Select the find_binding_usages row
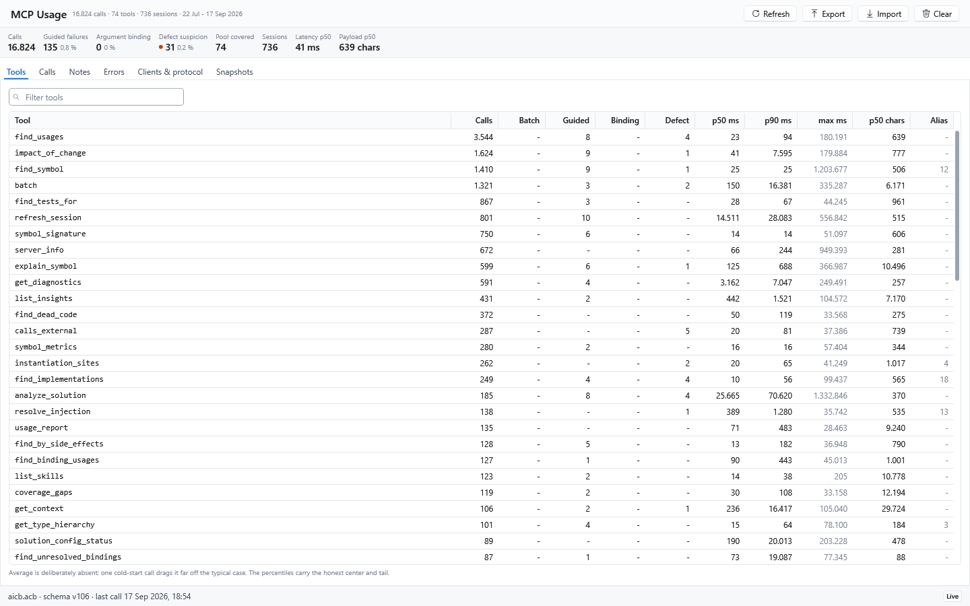This screenshot has width=970, height=606. tap(482, 460)
